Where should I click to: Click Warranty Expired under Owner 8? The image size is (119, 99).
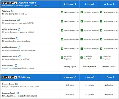[x=109, y=67]
